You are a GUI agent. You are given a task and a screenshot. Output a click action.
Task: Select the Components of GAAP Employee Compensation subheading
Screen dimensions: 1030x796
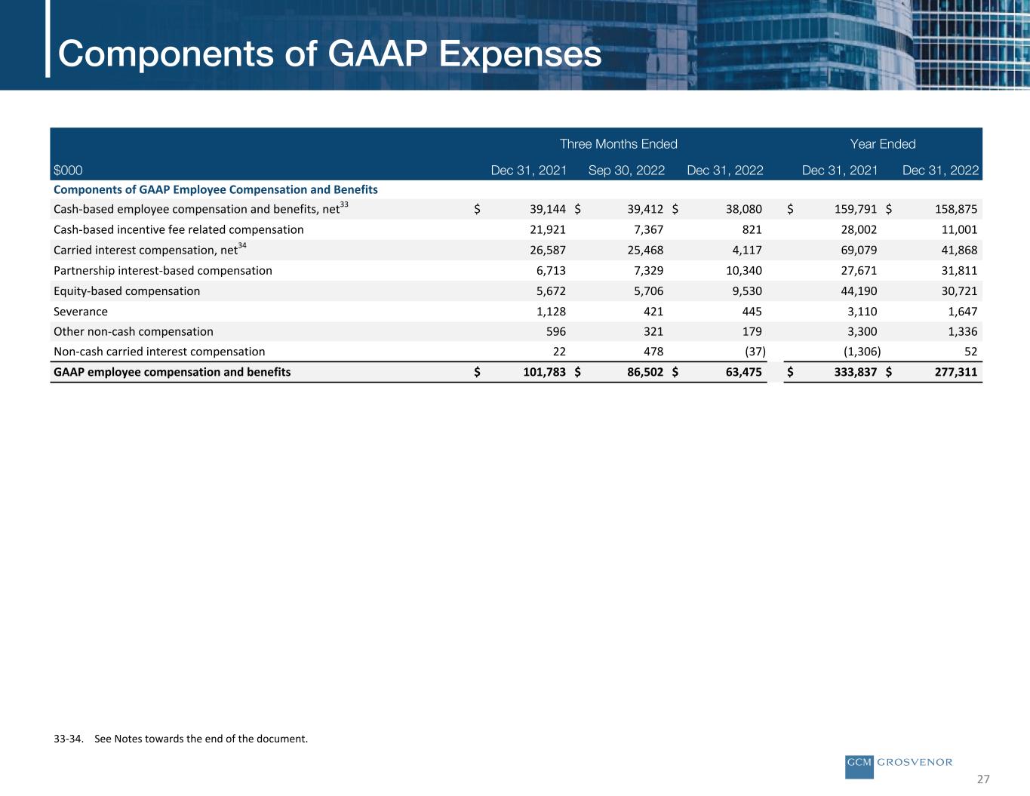point(216,189)
